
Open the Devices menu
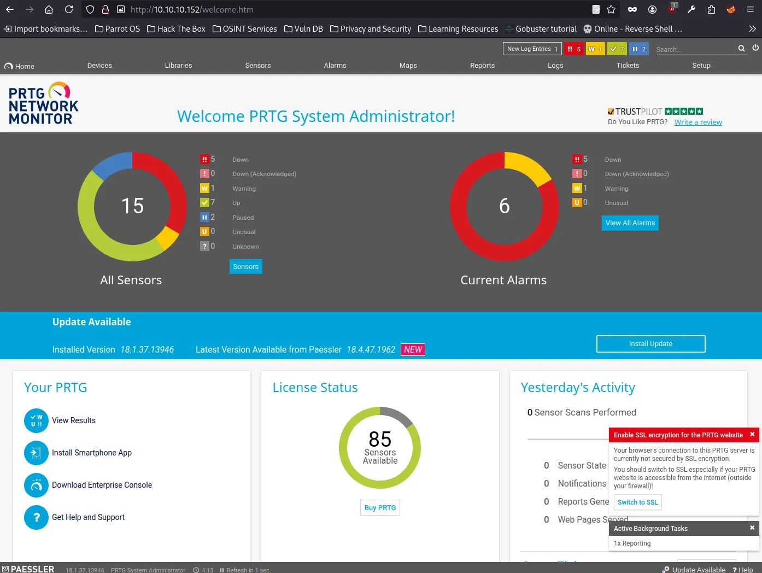(x=99, y=66)
